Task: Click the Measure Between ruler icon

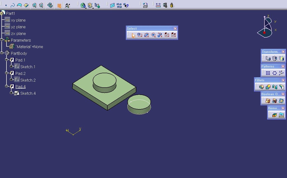Action: coord(158,5)
